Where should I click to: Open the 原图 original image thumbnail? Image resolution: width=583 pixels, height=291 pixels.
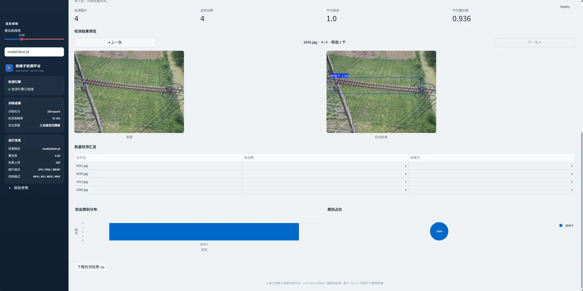pyautogui.click(x=129, y=92)
